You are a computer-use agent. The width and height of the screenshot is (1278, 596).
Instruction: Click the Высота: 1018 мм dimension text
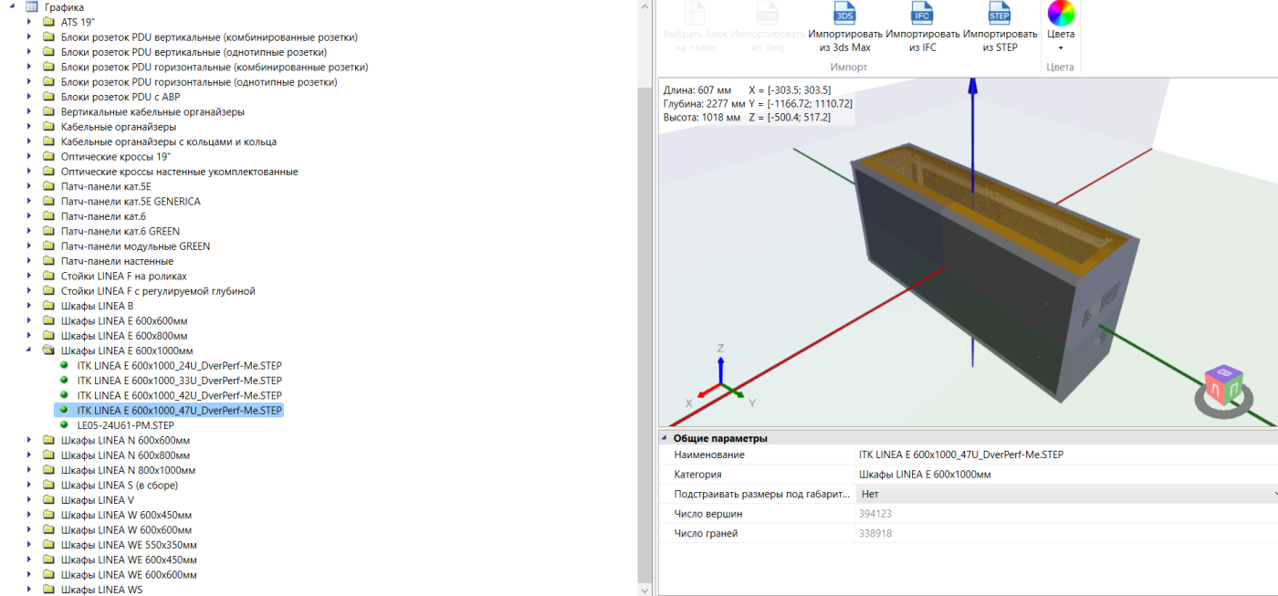(x=701, y=118)
